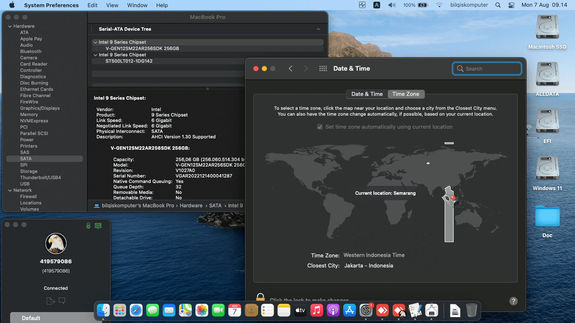
Task: Click the red location pin on map
Action: coord(453,198)
